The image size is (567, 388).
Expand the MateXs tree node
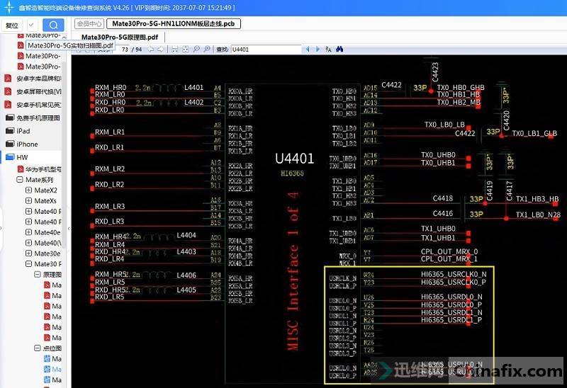28,201
